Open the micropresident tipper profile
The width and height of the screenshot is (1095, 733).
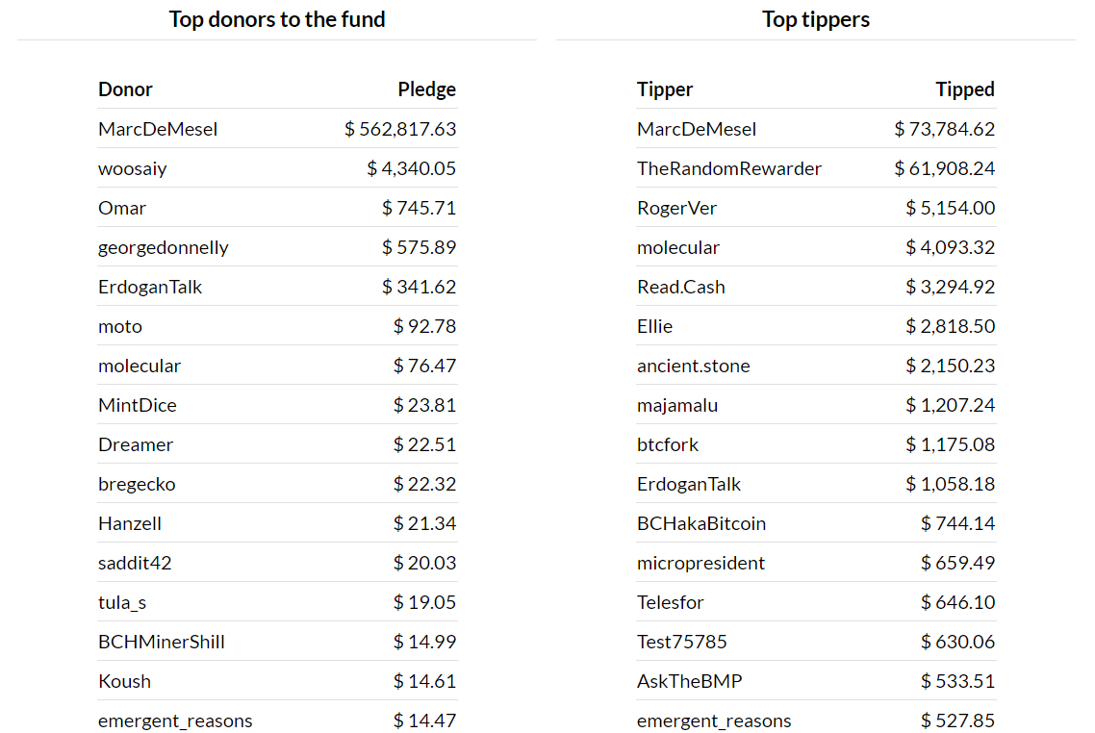click(x=700, y=563)
